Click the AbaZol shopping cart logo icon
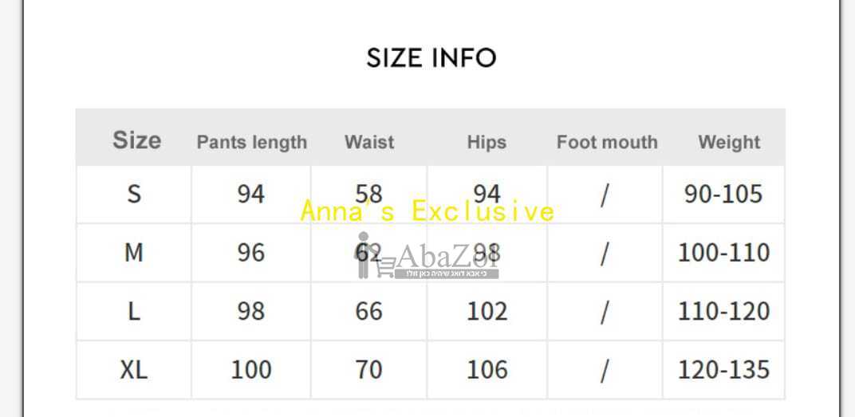Image resolution: width=855 pixels, height=417 pixels. point(375,255)
